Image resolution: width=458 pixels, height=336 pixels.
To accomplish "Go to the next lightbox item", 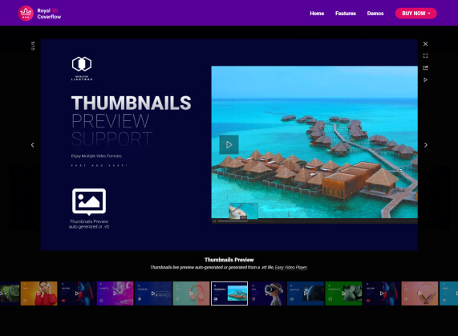I will point(426,145).
